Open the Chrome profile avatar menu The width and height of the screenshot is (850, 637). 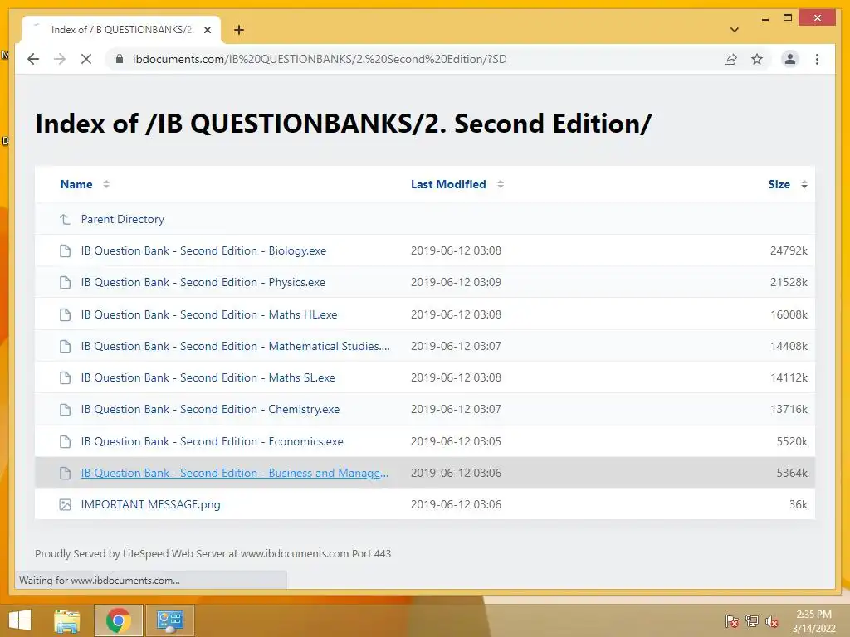790,59
